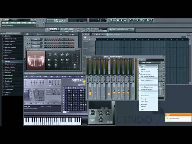The image size is (192, 144).
Task: Click the question-mark help toolbar icon
Action: point(151,20)
